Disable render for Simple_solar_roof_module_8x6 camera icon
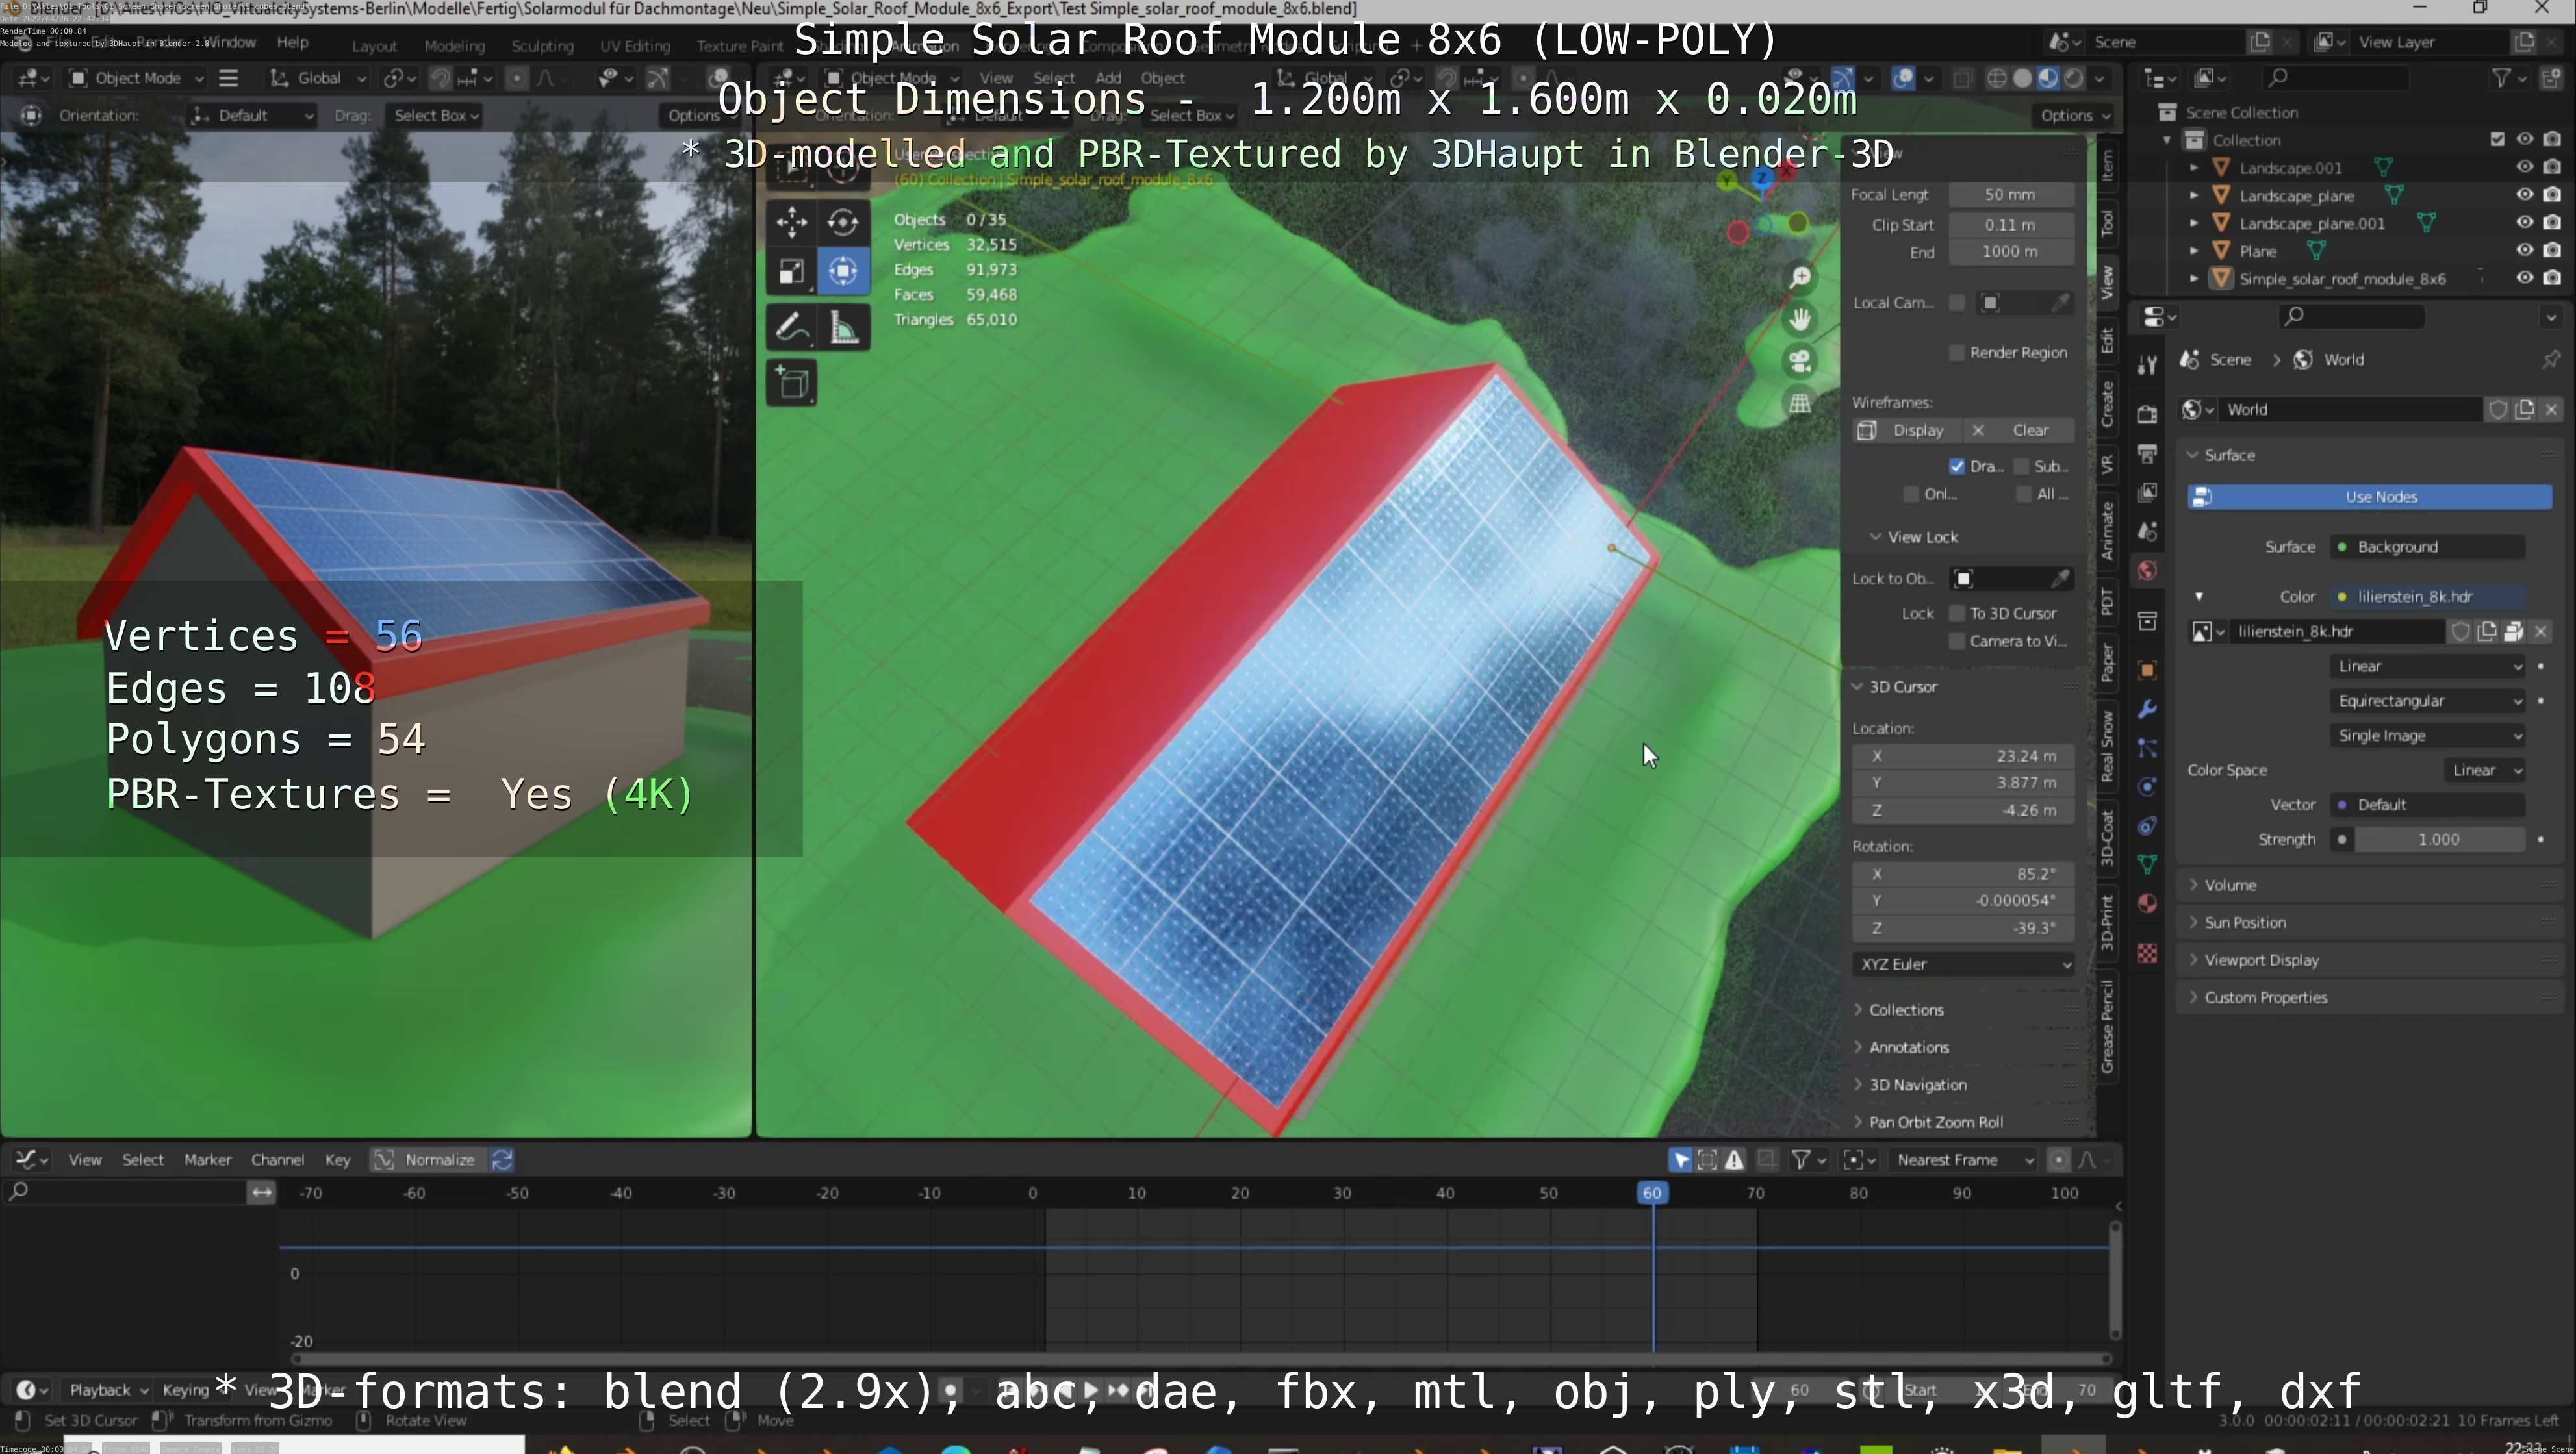This screenshot has height=1454, width=2576. pyautogui.click(x=2552, y=278)
